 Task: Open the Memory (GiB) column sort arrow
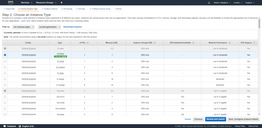125,43
